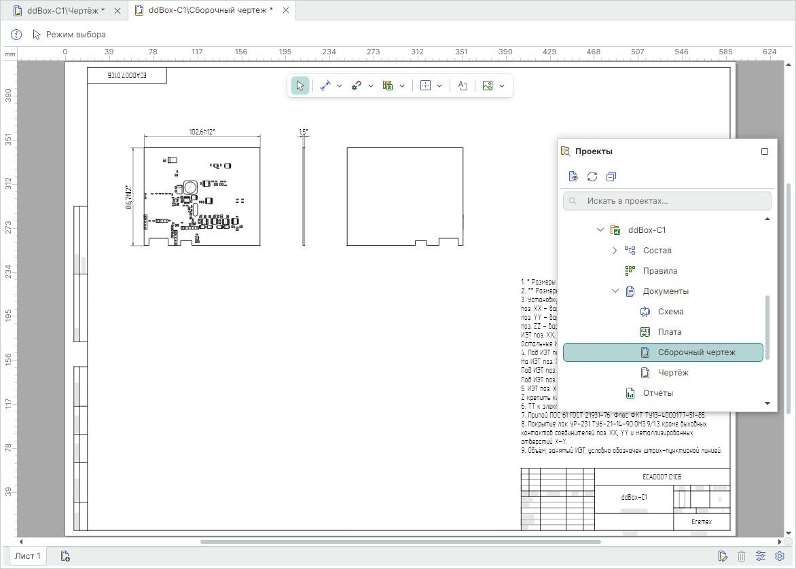
Task: Click the dimension measurement tool icon
Action: click(x=325, y=86)
